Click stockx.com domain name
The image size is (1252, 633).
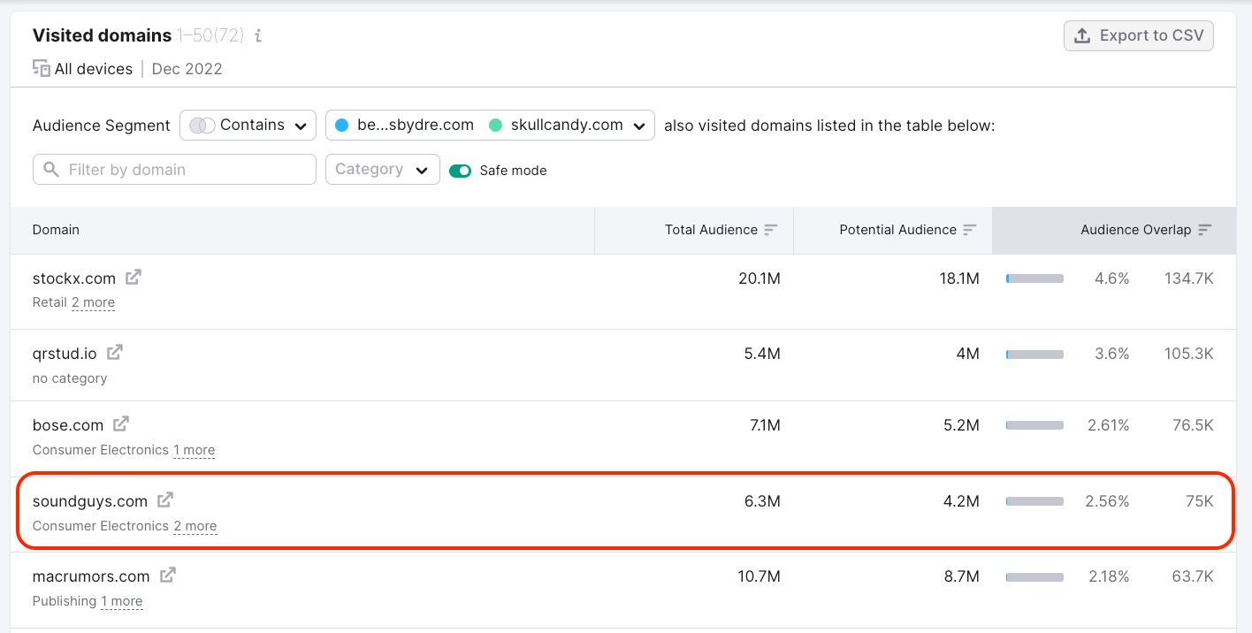(74, 278)
